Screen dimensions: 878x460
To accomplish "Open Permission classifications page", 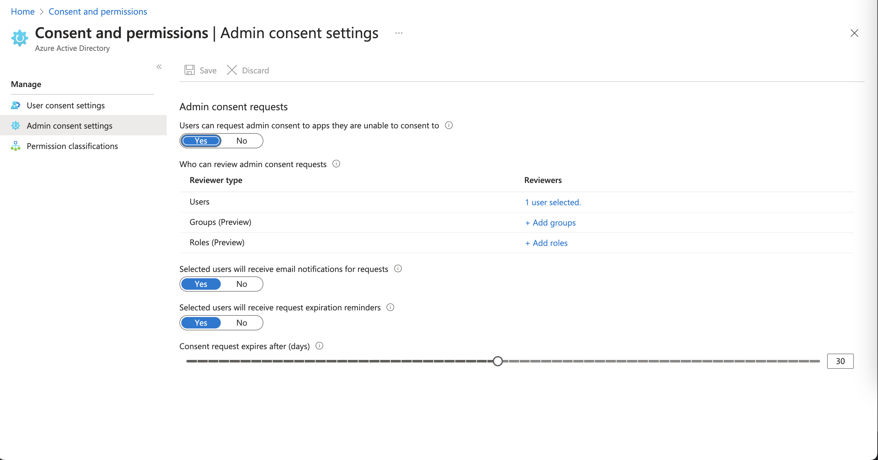I will [83, 146].
